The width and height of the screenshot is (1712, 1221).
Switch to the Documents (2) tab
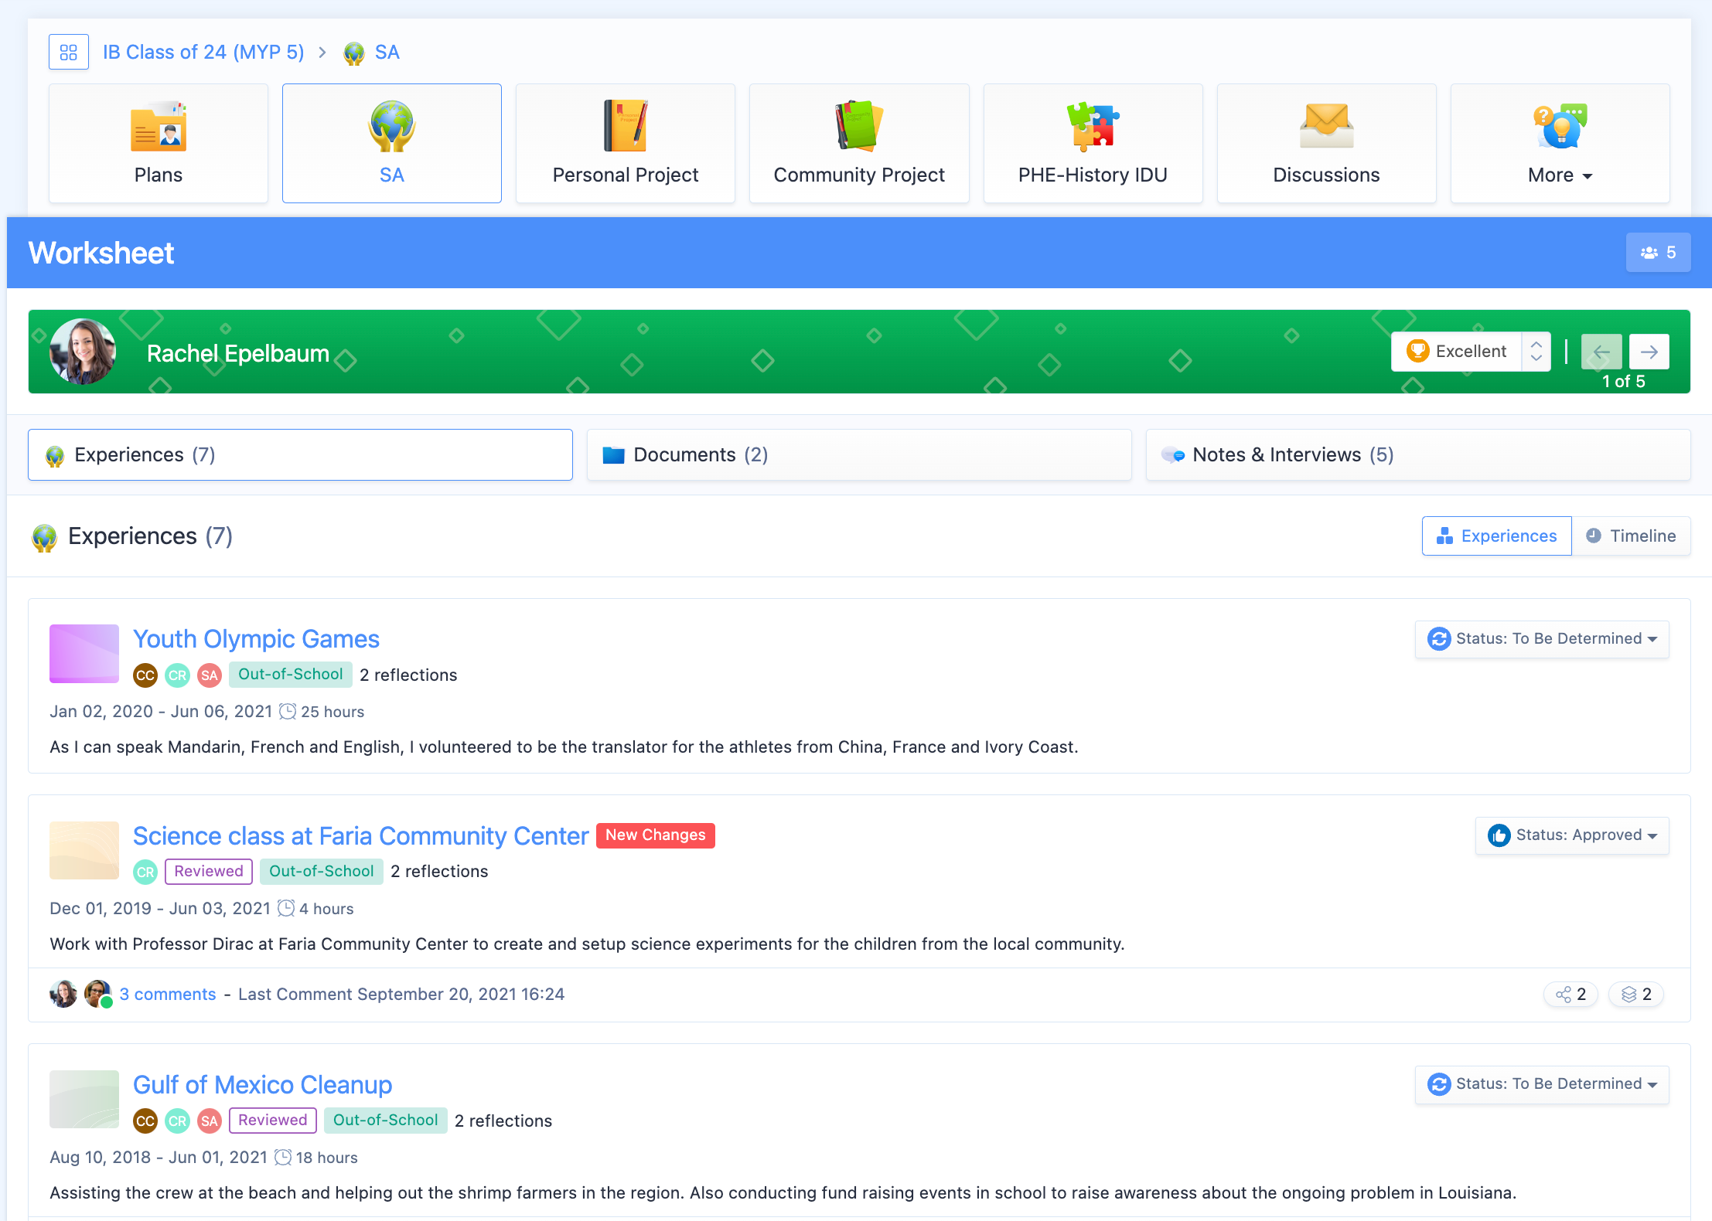(858, 455)
